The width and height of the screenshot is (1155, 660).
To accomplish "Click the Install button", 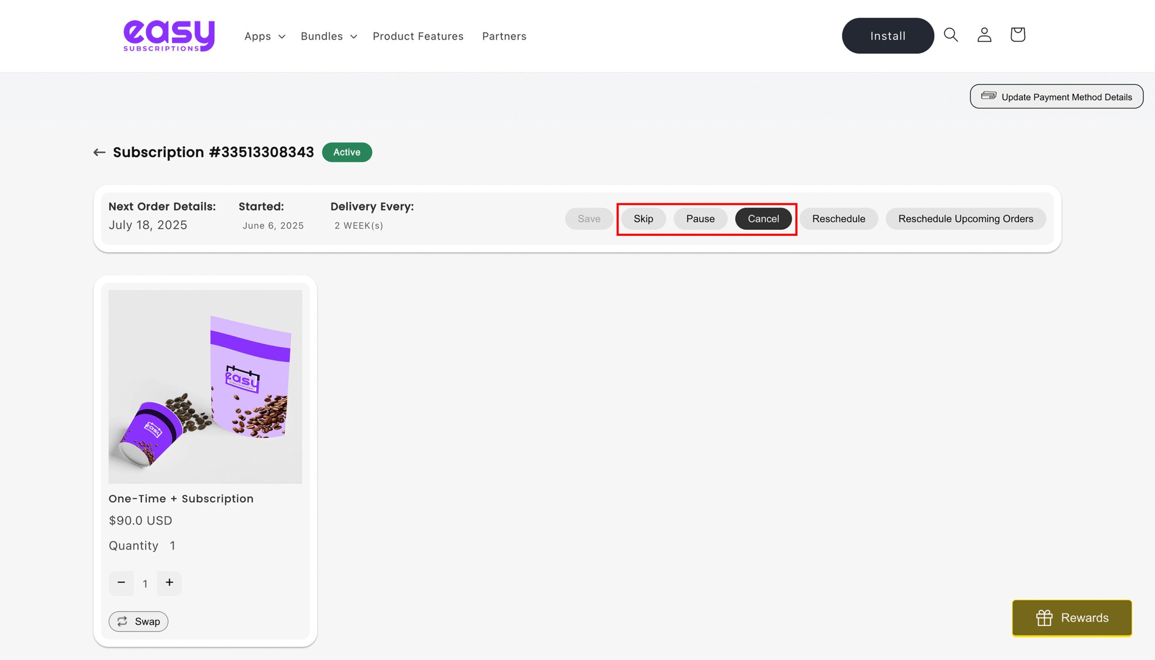I will [x=887, y=36].
